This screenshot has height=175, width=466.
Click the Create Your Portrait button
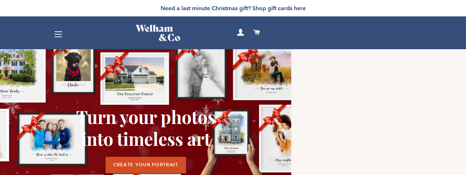point(146,165)
